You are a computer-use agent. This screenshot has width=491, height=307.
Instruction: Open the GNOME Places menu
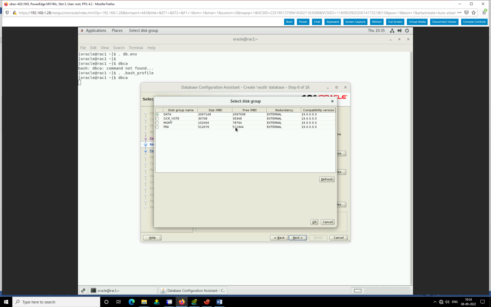pos(117,31)
